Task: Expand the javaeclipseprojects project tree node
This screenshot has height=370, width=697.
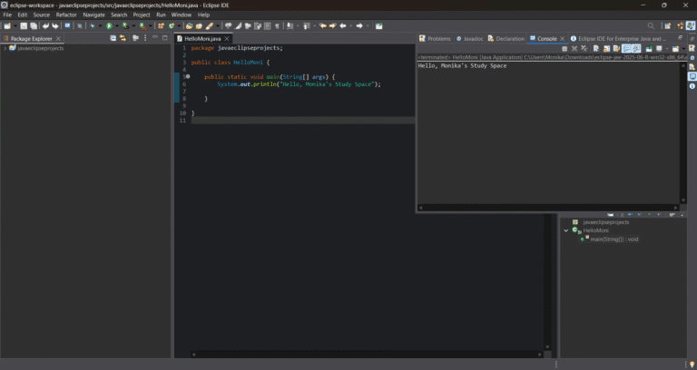Action: (5, 48)
